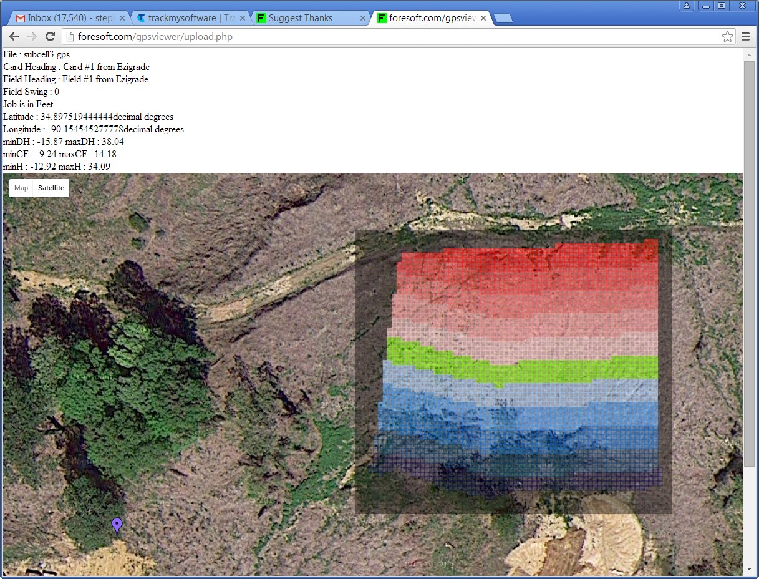Screen dimensions: 759x579
Task: Open the Chrome hamburger menu
Action: click(745, 37)
